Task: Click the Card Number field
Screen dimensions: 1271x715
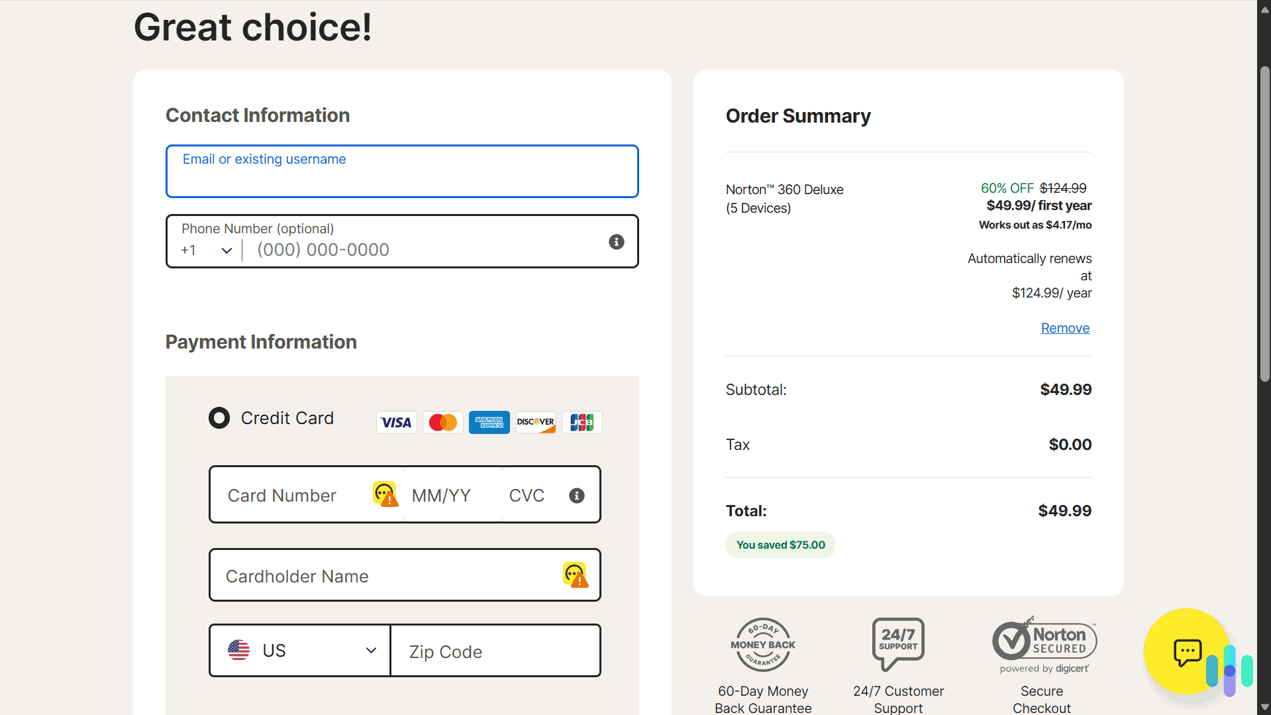Action: [298, 495]
